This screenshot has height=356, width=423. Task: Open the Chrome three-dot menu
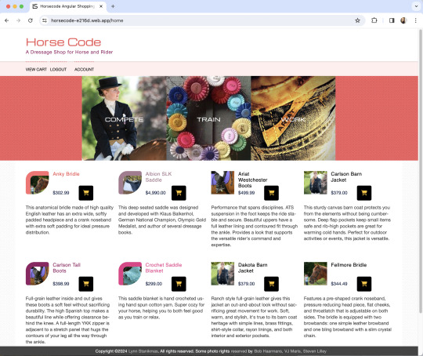pos(416,20)
